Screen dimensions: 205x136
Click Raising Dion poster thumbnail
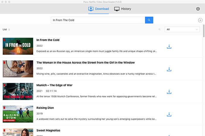[x=18, y=114]
